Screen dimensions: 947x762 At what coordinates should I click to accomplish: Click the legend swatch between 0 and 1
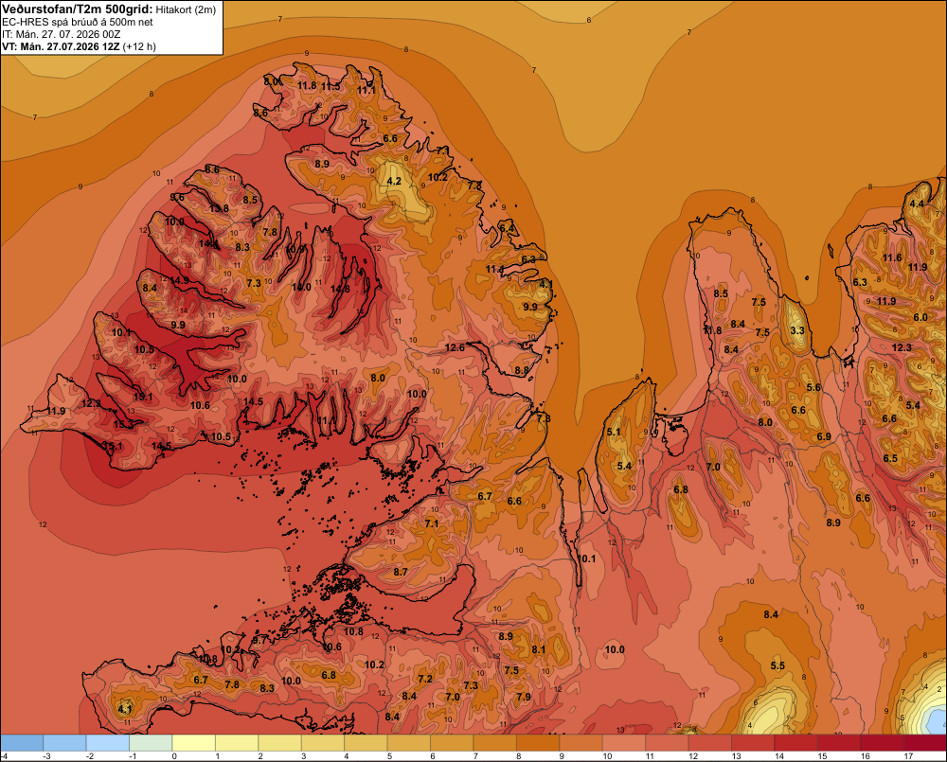(x=194, y=743)
